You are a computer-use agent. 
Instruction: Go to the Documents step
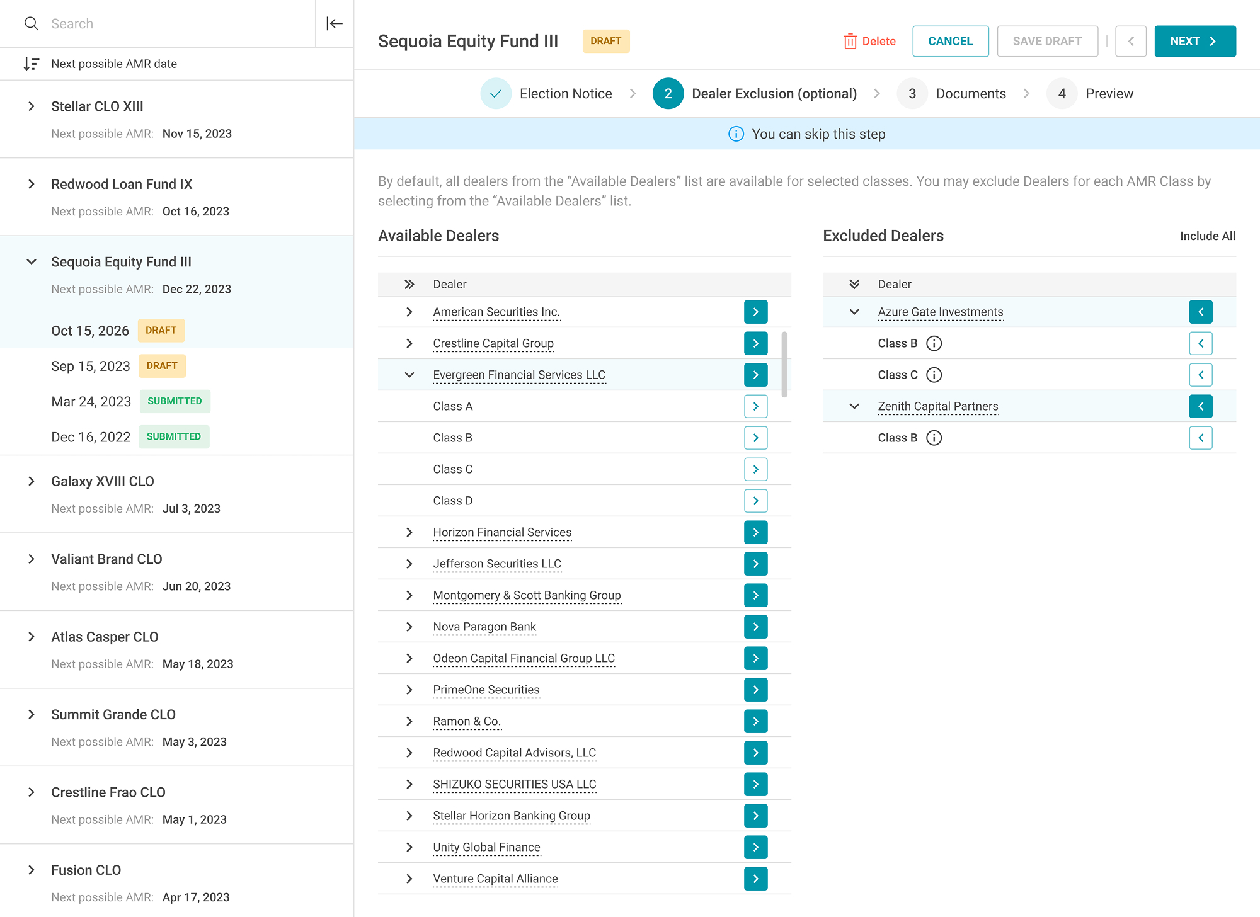coord(951,94)
